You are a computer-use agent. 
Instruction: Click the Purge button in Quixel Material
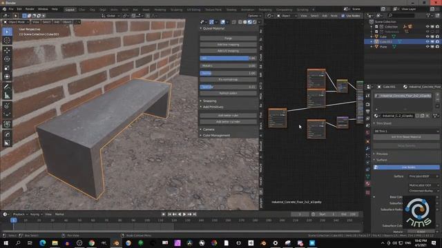click(229, 39)
